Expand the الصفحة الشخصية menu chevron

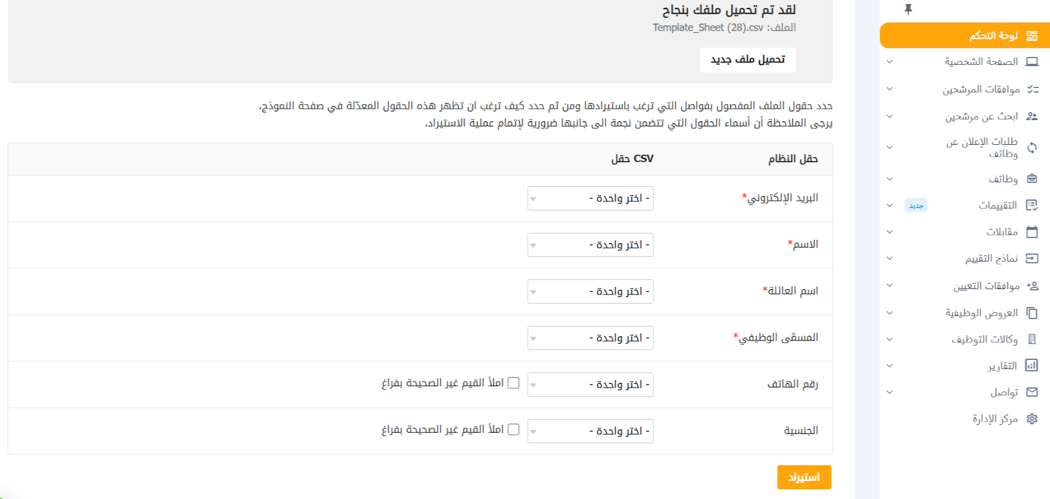pyautogui.click(x=890, y=62)
